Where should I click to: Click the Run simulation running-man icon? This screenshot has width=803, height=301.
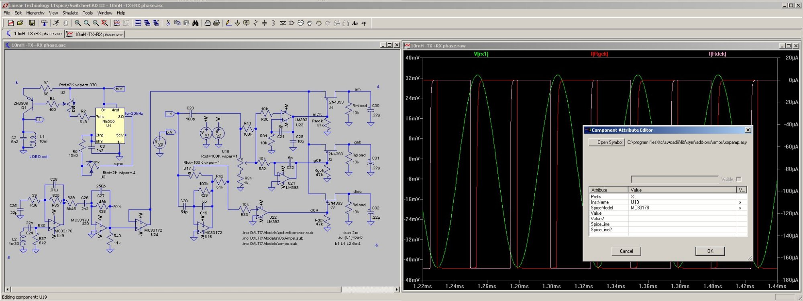point(56,23)
